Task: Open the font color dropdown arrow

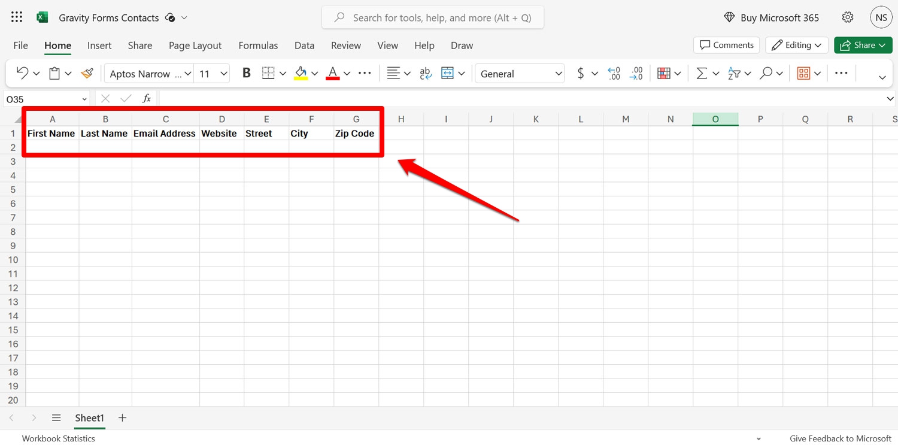Action: pos(347,74)
